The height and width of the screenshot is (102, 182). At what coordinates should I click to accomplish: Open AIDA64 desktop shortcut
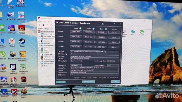pyautogui.click(x=14, y=92)
